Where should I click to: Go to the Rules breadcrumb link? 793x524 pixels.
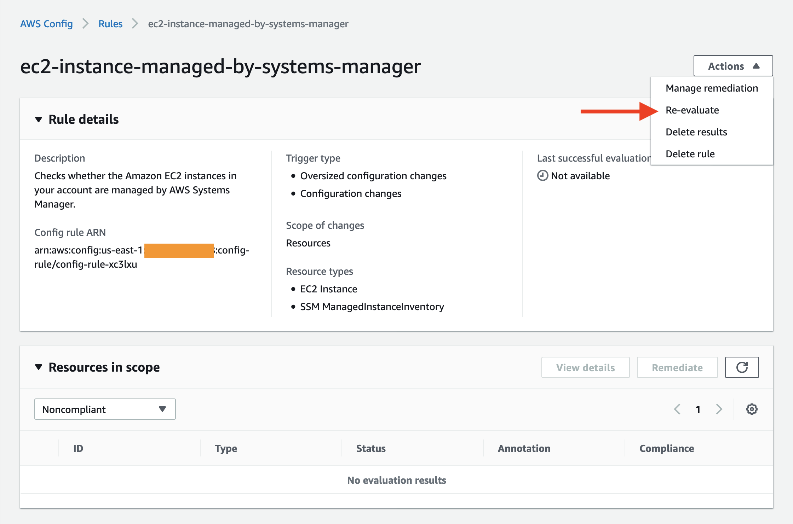110,24
